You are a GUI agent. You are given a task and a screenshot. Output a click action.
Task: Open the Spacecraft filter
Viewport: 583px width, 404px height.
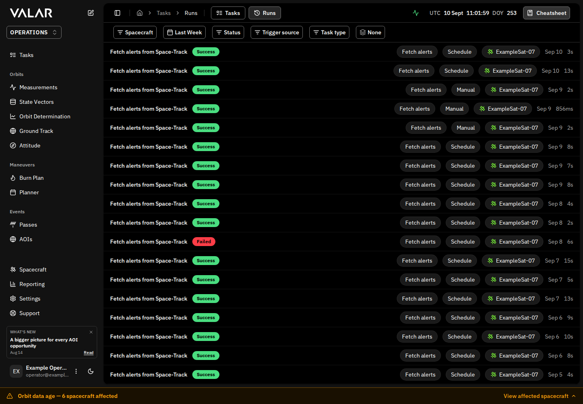pyautogui.click(x=135, y=32)
